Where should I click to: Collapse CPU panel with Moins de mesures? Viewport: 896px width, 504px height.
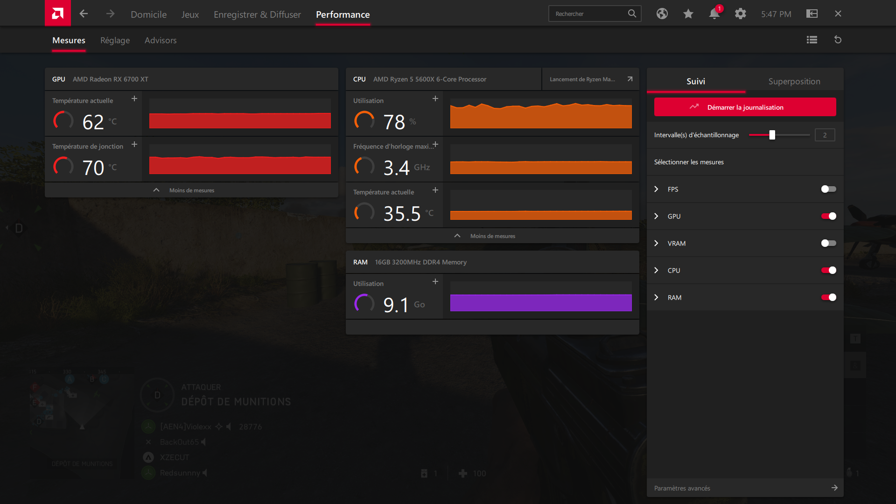[x=492, y=236]
